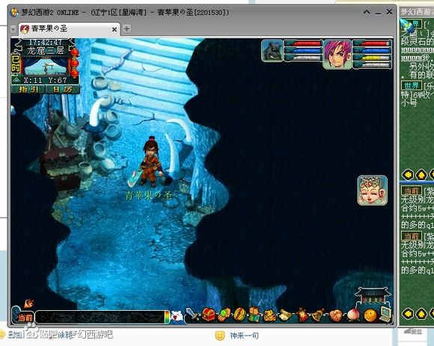Select the 当前 chat channel button
This screenshot has height=346, width=434.
(24, 317)
